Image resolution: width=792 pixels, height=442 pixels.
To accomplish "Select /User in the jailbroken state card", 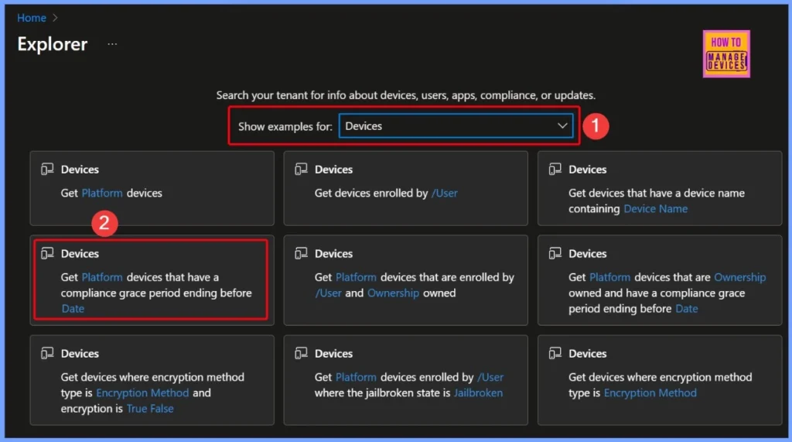I will tap(490, 377).
